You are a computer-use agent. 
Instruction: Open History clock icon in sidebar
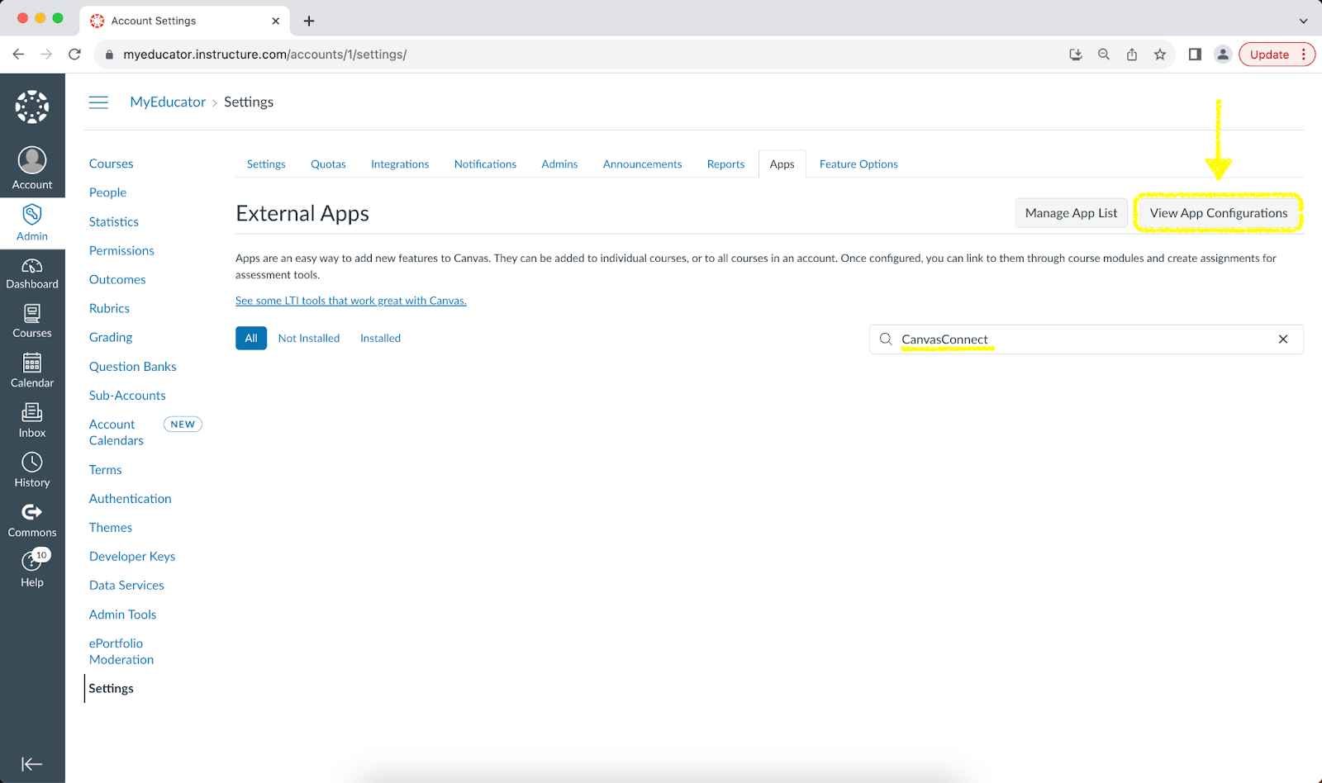tap(32, 470)
